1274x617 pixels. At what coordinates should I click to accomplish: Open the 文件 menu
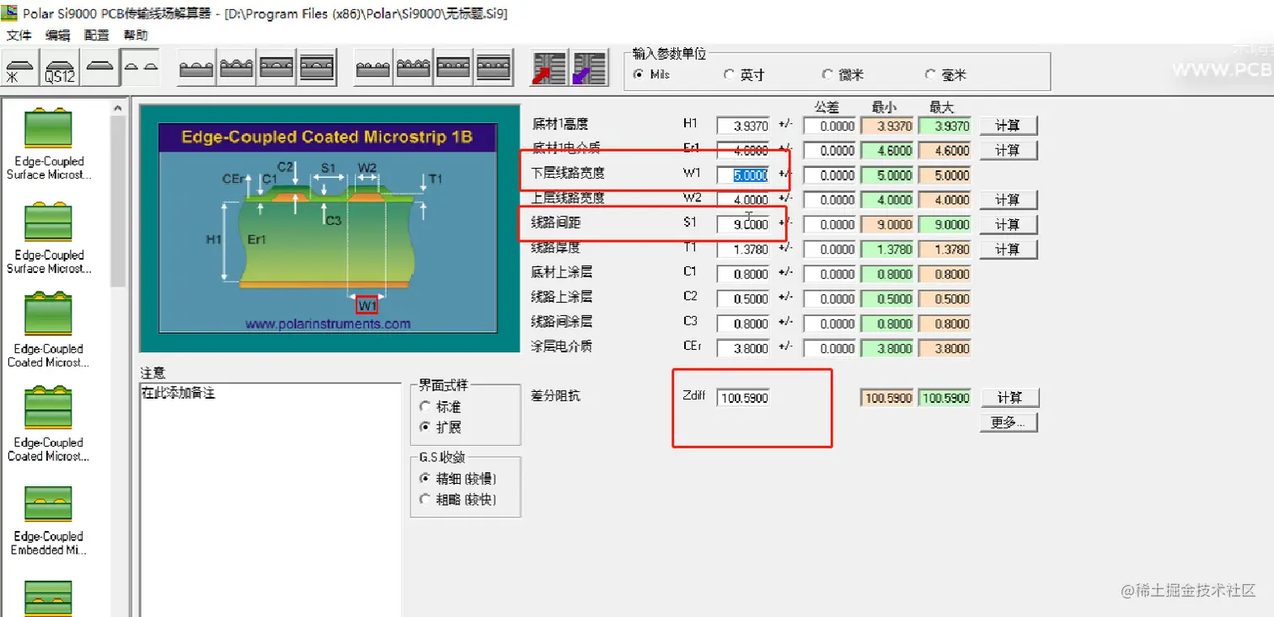pos(19,35)
